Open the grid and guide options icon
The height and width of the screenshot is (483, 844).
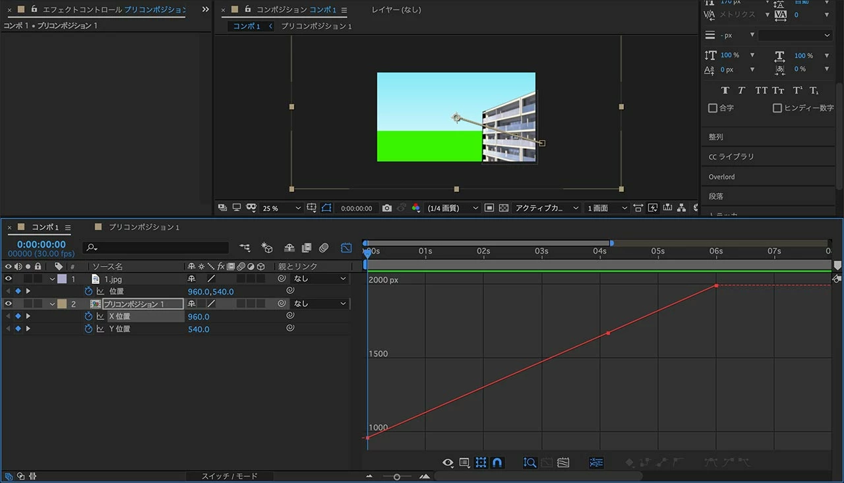coord(312,208)
